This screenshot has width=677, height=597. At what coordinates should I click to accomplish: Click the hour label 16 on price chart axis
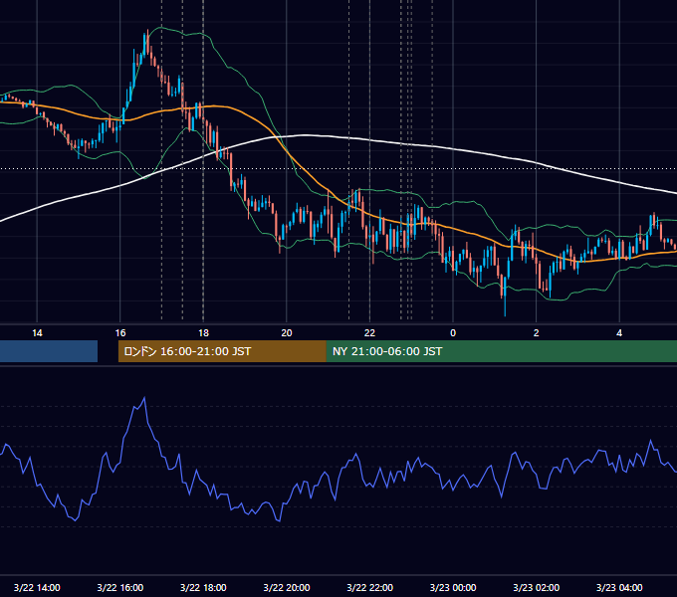coord(120,333)
